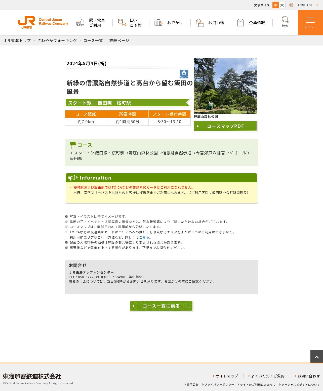Expand the LANGUAGE dropdown arrow

(x=317, y=5)
